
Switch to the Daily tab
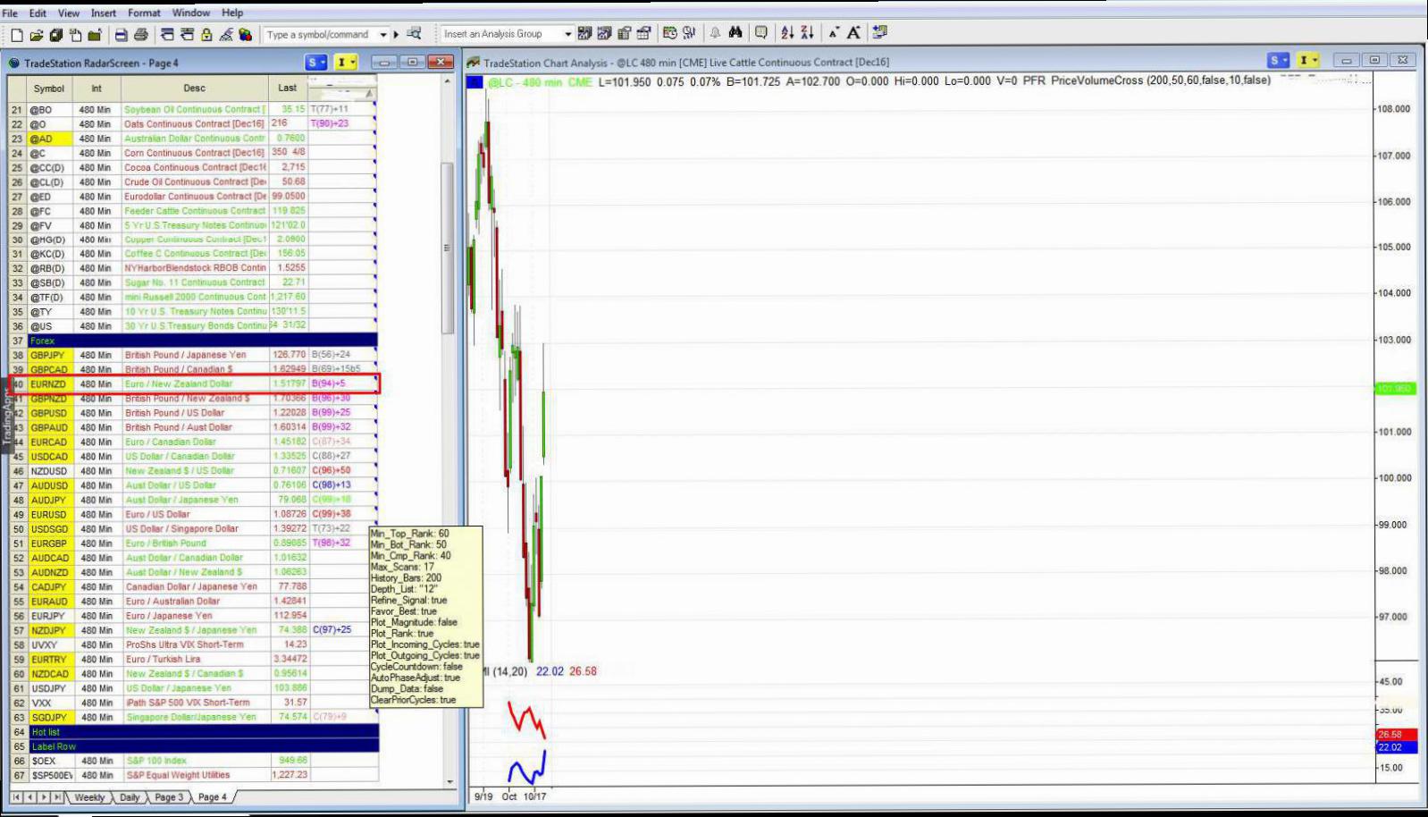[x=130, y=797]
